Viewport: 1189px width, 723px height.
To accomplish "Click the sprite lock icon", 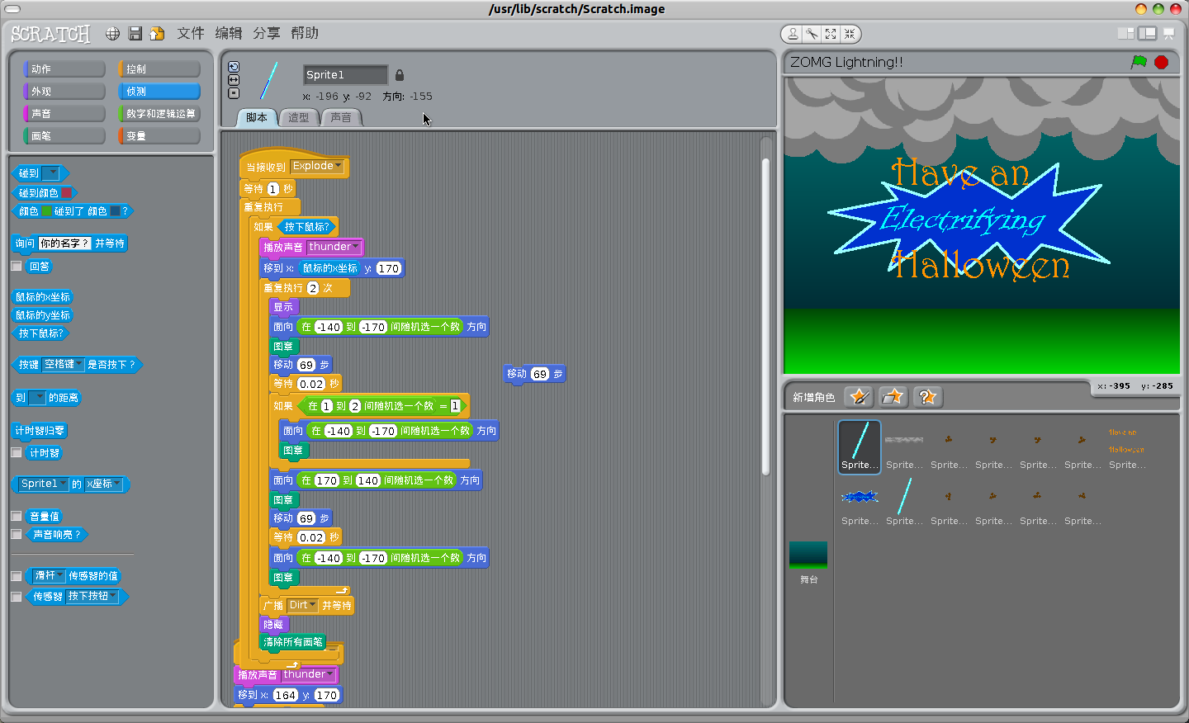I will (399, 75).
